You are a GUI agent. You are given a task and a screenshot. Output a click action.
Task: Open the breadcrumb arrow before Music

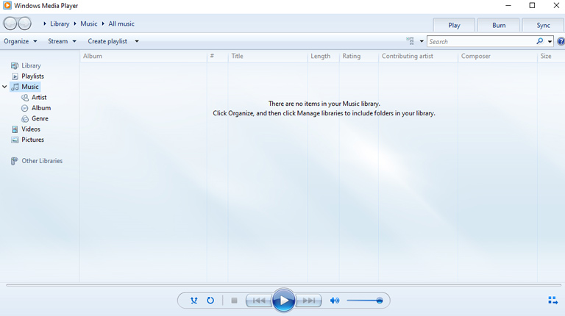75,24
